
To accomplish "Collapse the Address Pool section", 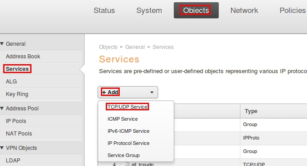I will (2, 108).
